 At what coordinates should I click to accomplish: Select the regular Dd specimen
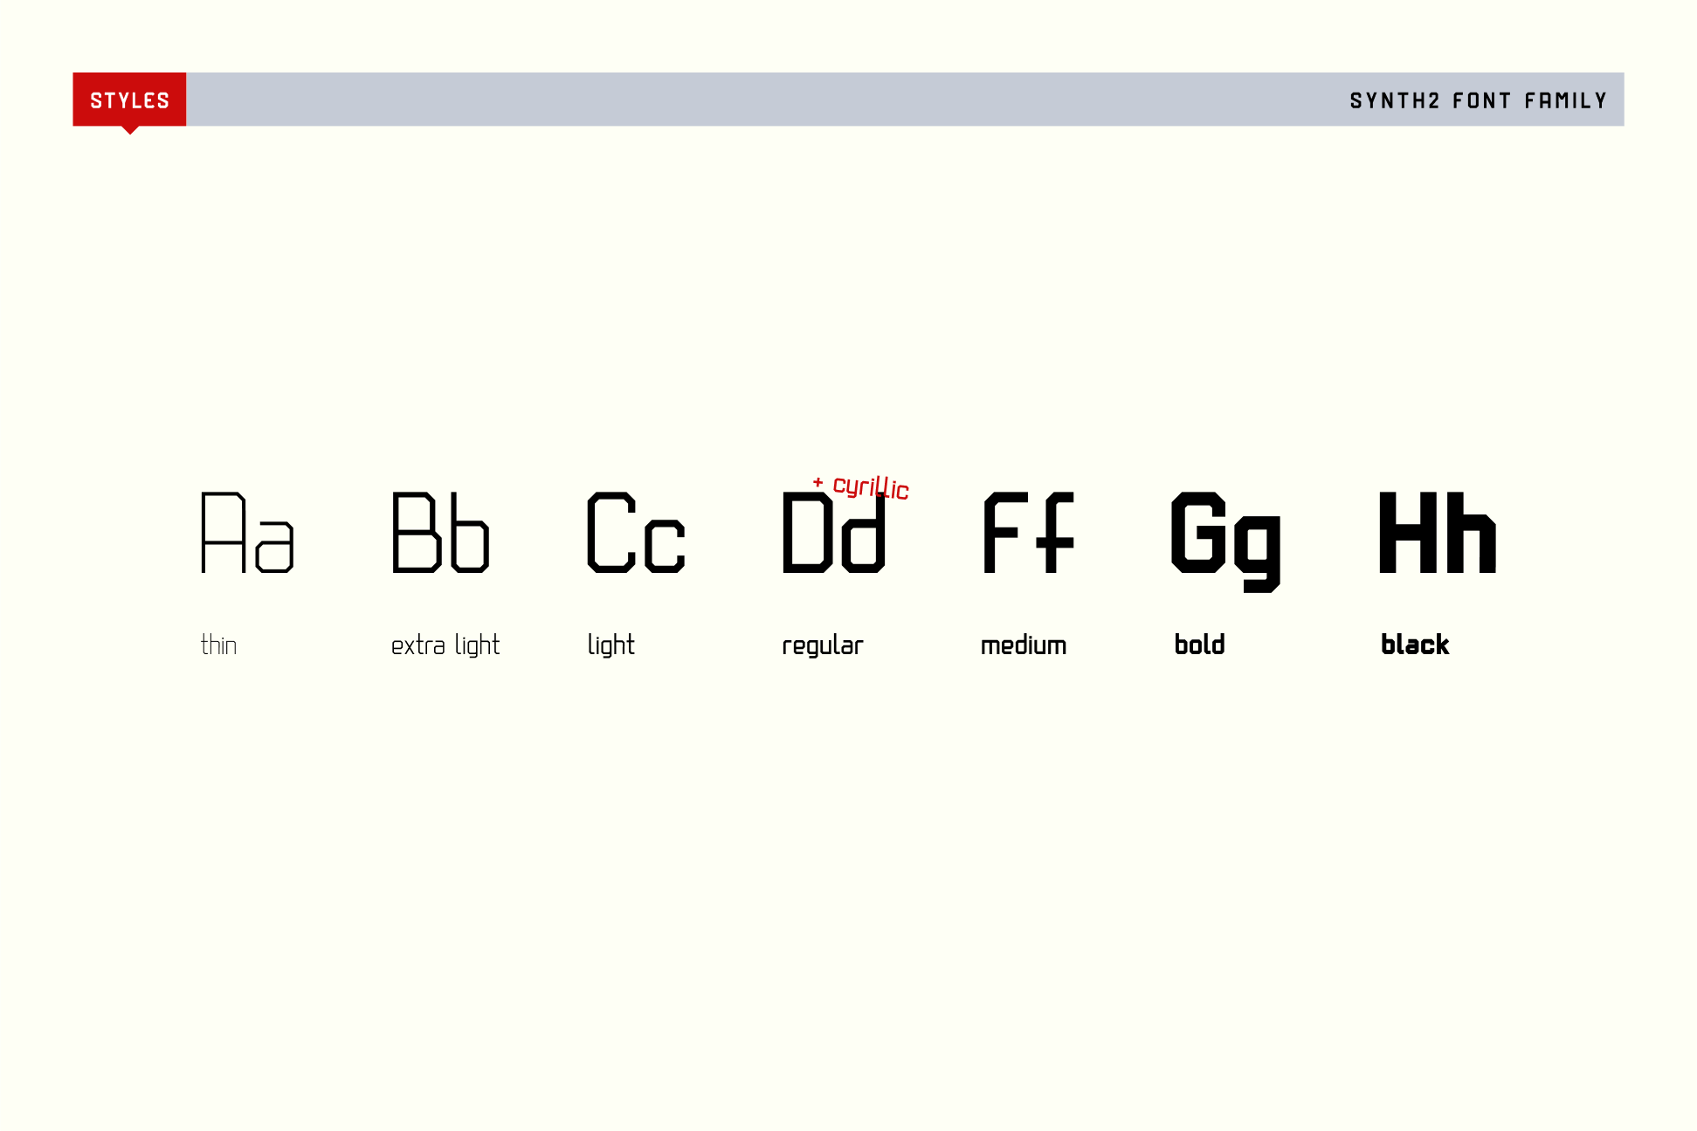click(x=834, y=532)
